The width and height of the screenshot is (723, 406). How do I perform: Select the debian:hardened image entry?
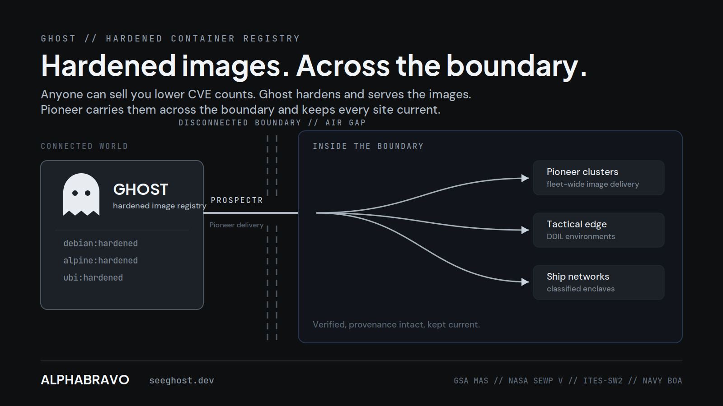100,243
